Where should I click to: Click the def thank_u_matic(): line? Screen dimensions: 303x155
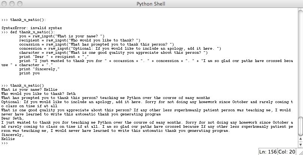pyautogui.click(x=28, y=32)
